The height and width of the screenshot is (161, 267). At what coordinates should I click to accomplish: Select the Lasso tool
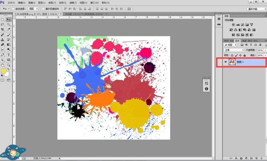[x=3, y=25]
